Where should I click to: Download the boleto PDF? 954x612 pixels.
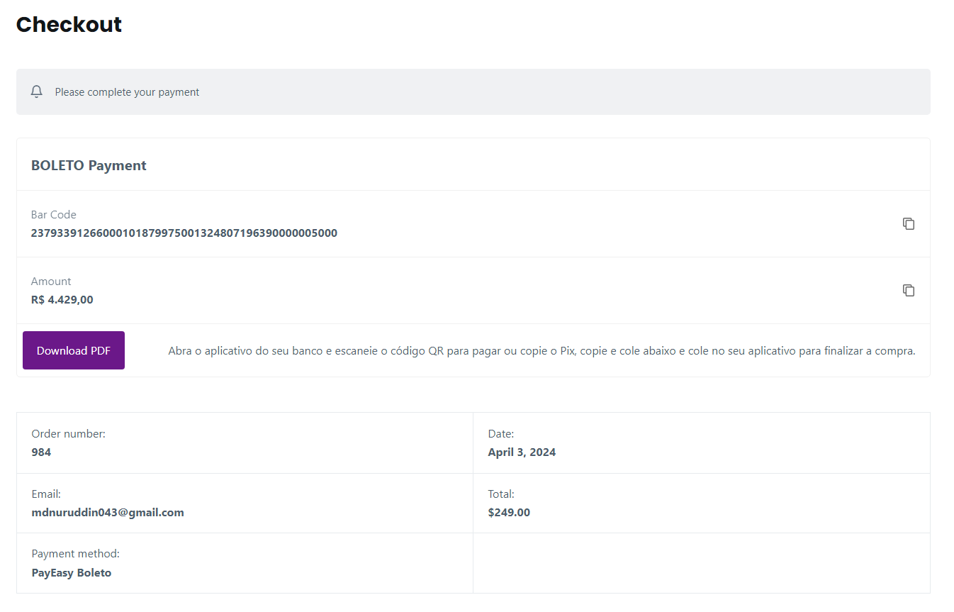point(74,350)
